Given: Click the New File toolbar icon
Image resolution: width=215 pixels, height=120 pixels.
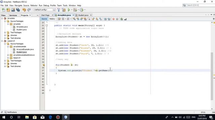Looking at the screenshot, I should coord(4,10).
